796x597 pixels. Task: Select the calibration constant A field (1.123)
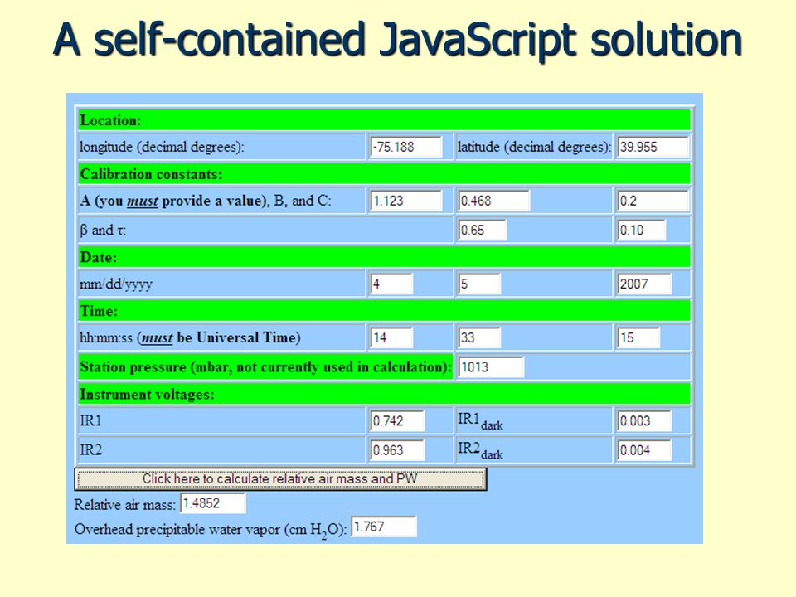[406, 201]
